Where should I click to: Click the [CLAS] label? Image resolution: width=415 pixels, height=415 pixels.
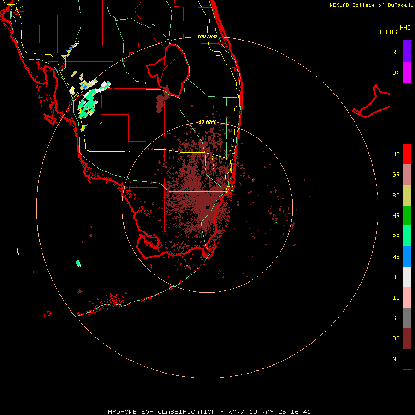point(390,32)
